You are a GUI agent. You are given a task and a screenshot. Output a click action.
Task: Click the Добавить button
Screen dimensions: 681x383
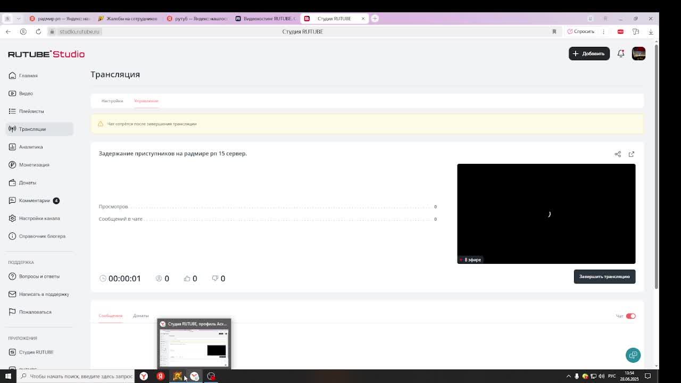tap(589, 54)
